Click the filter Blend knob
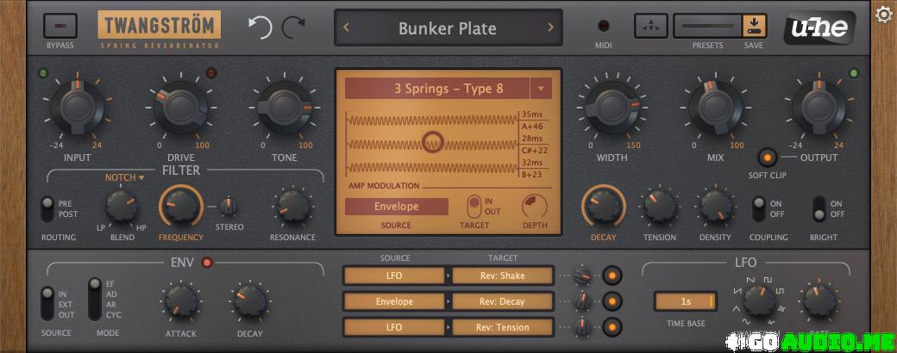 coord(122,206)
